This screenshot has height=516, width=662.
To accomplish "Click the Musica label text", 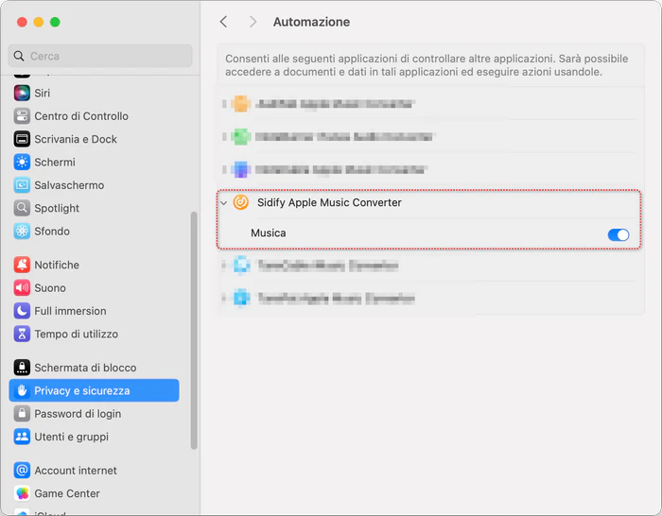I will (x=268, y=232).
